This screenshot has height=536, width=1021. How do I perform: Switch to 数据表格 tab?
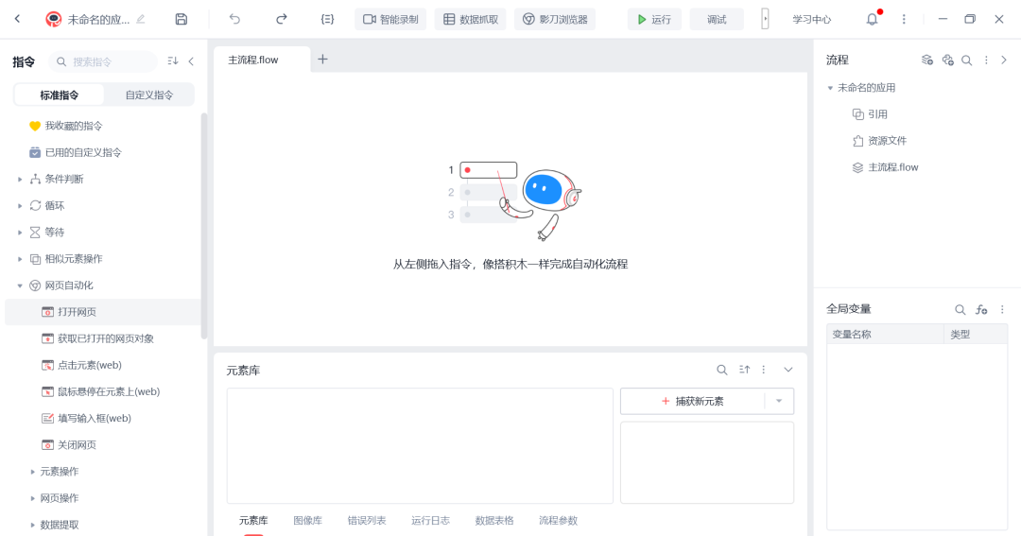[494, 520]
